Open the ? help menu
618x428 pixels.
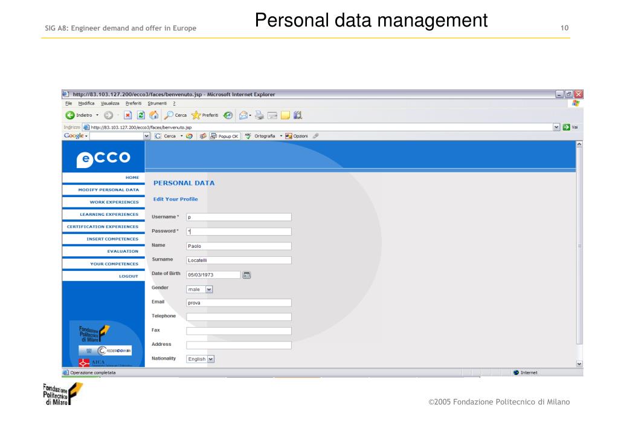point(174,103)
